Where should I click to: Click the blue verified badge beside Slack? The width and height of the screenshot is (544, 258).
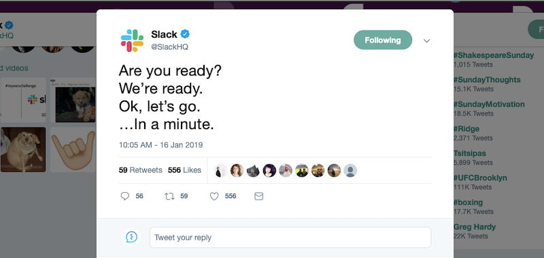pos(185,34)
